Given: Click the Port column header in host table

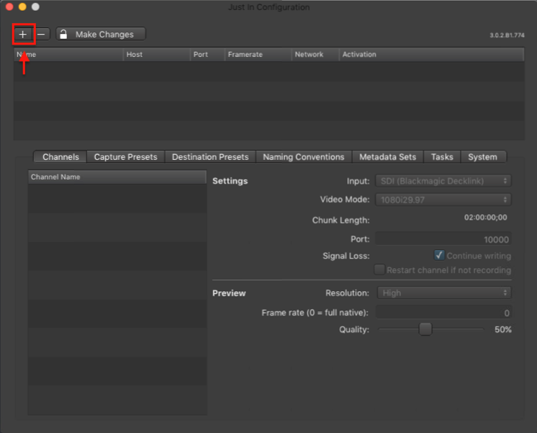Looking at the screenshot, I should click(x=207, y=55).
